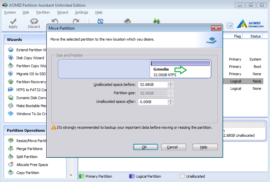270x182 pixels.
Task: Open Windows To Go Creator
Action: point(27,114)
